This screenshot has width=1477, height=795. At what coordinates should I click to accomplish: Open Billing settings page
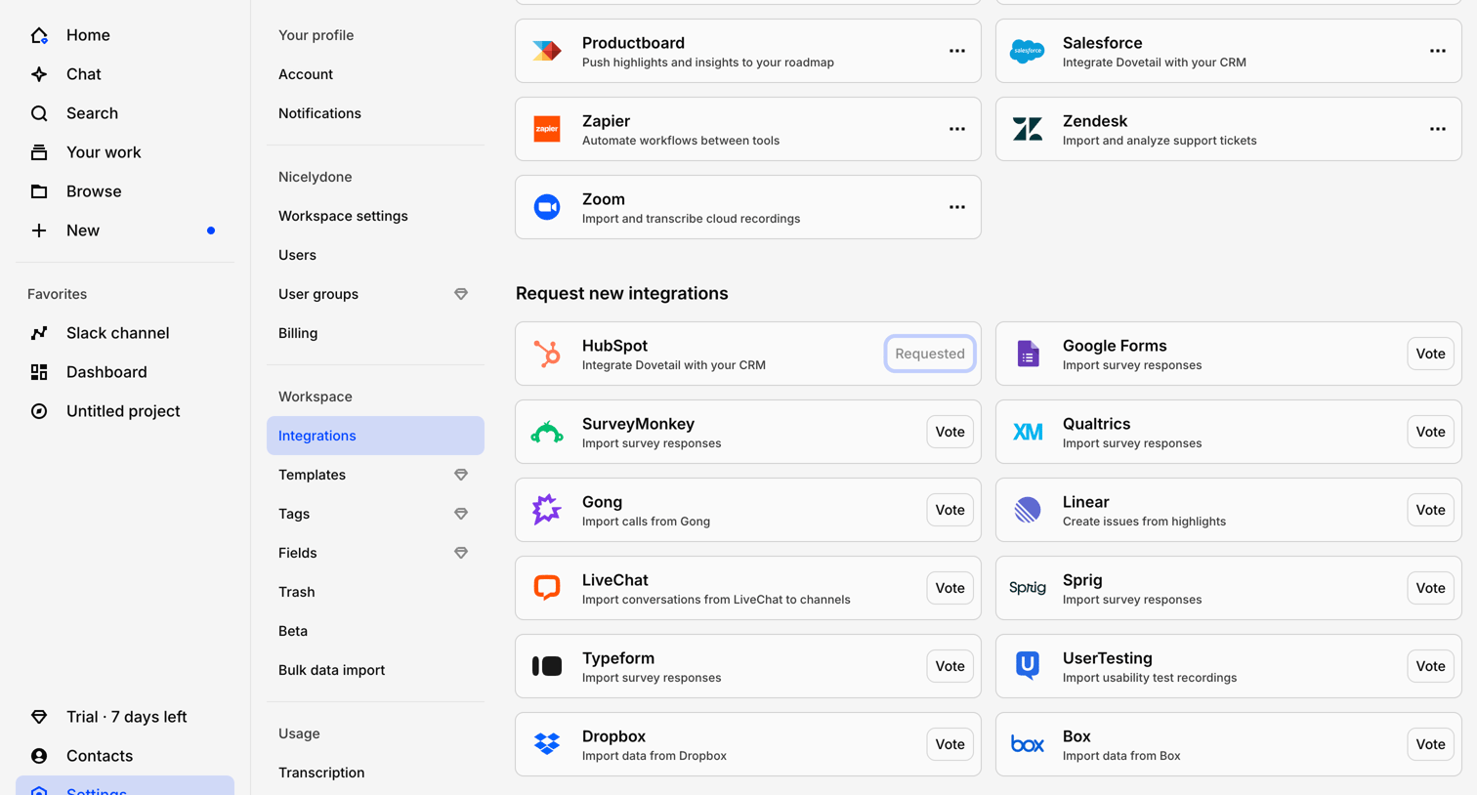coord(375,333)
